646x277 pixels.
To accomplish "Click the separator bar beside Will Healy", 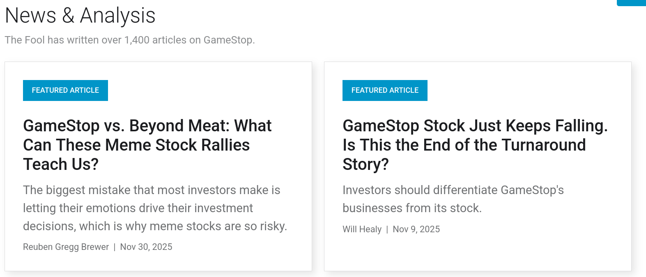I will click(x=387, y=229).
